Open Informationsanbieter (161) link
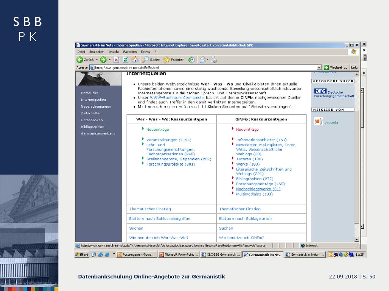The height and width of the screenshot is (291, 389). (x=261, y=140)
